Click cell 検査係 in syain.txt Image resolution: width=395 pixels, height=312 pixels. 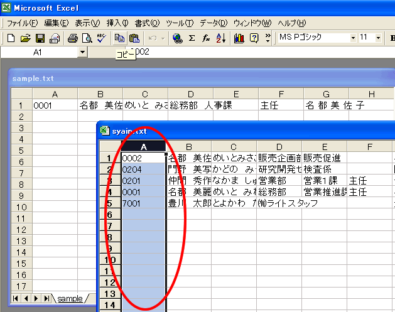pos(324,169)
